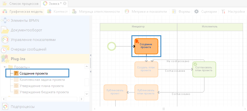Viewport: 247px width, 111px height.
Task: Click the Элементы BPMN panel icon
Action: [x=5, y=21]
